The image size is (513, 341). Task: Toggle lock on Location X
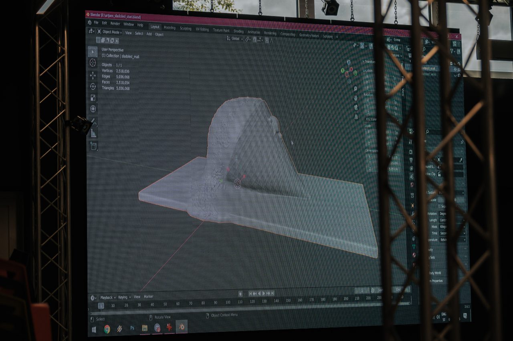point(395,77)
